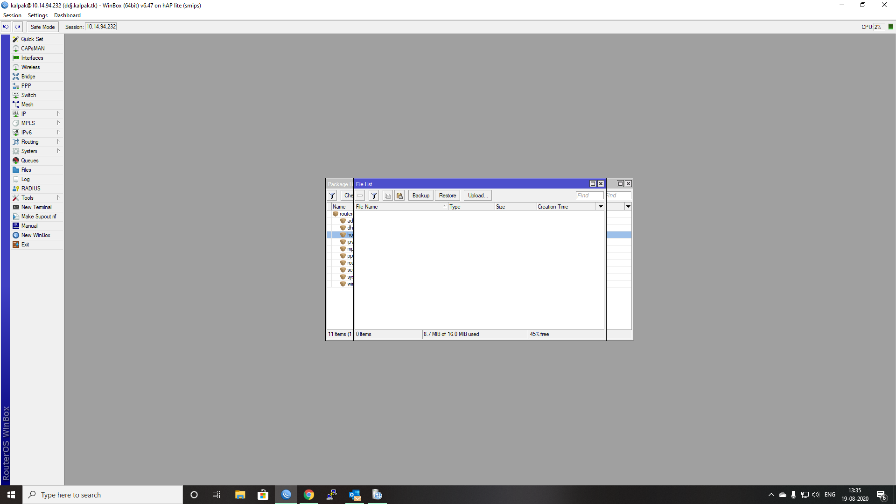Open Google Chrome from the taskbar
Screen dimensions: 896x504
coord(309,494)
